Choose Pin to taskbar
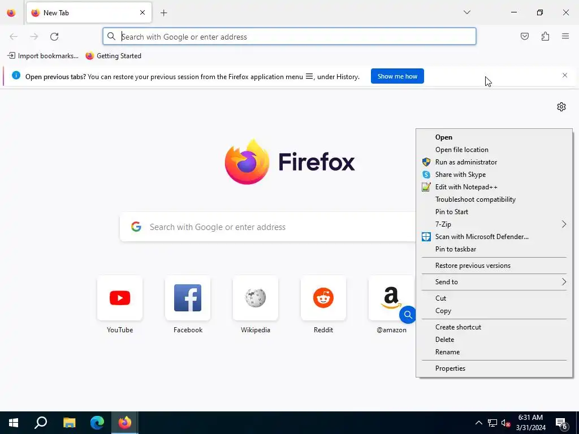Image resolution: width=579 pixels, height=434 pixels. [x=494, y=249]
